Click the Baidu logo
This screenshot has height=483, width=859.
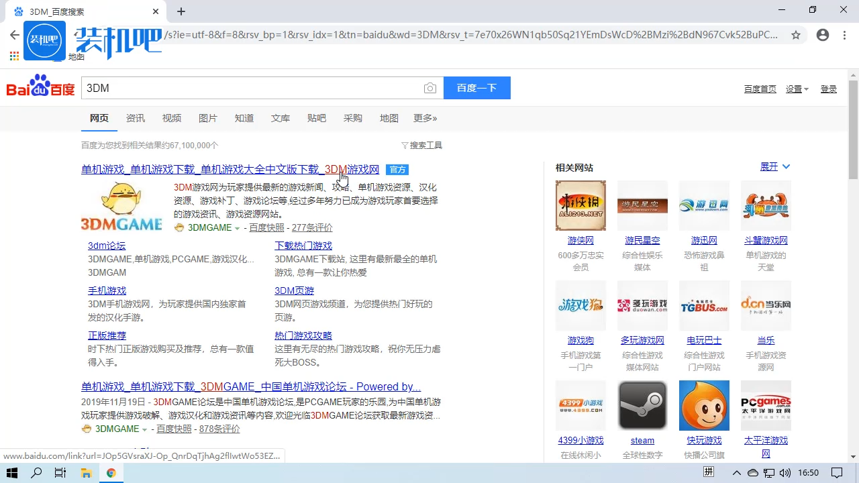point(40,88)
